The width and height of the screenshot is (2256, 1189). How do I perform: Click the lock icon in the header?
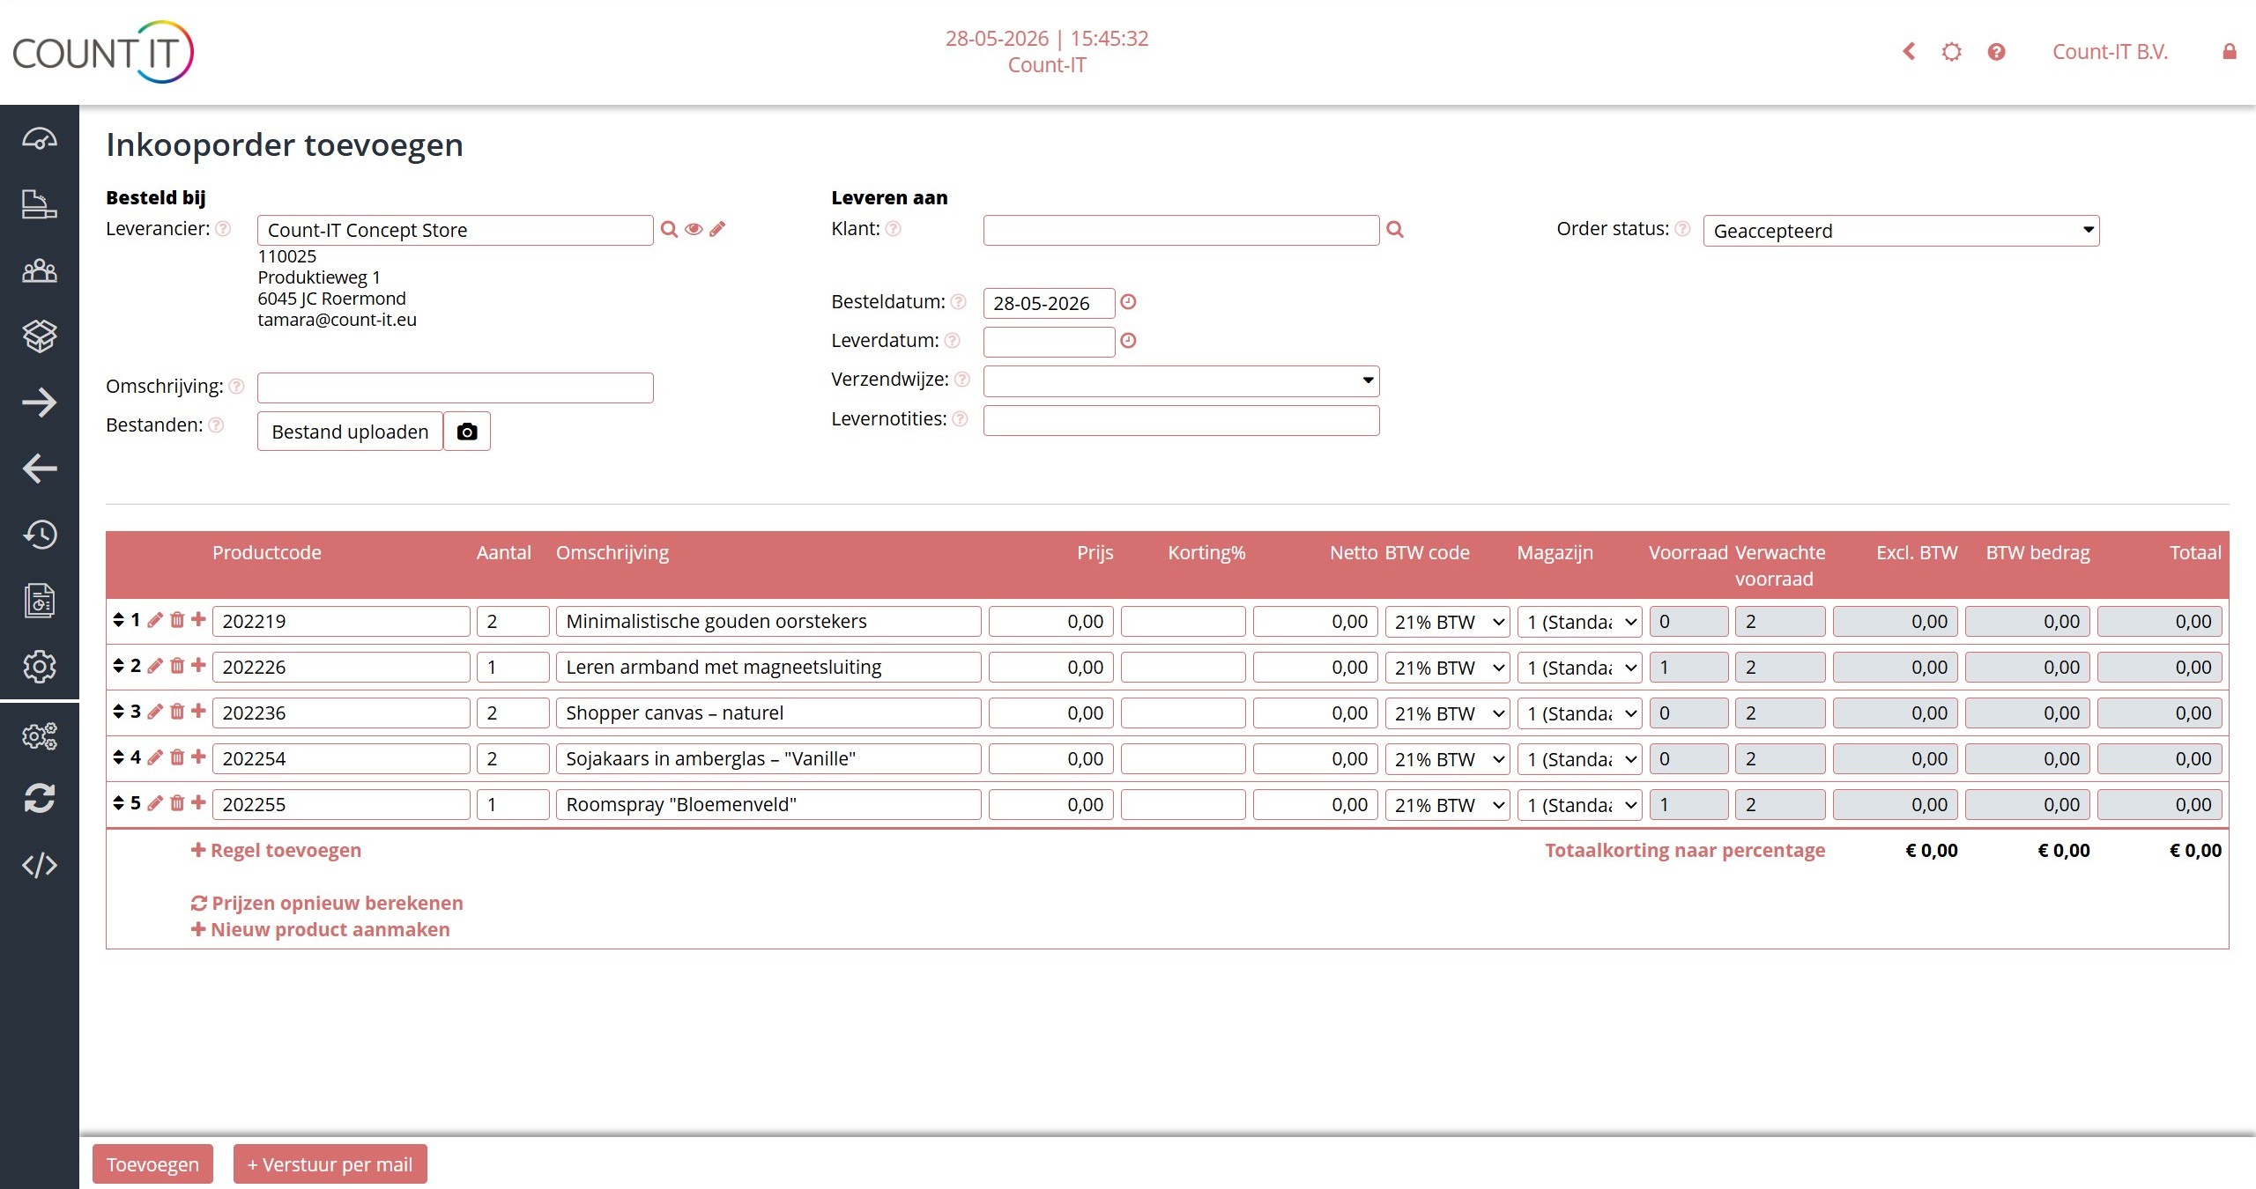tap(2229, 52)
